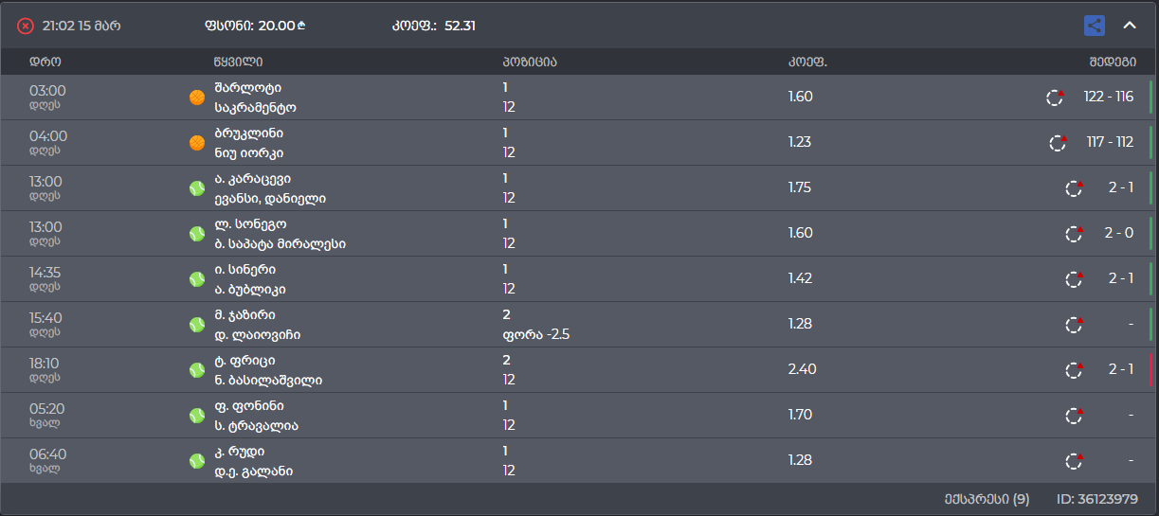Click the ID: 36123979 label
1159x516 pixels.
tap(1096, 499)
